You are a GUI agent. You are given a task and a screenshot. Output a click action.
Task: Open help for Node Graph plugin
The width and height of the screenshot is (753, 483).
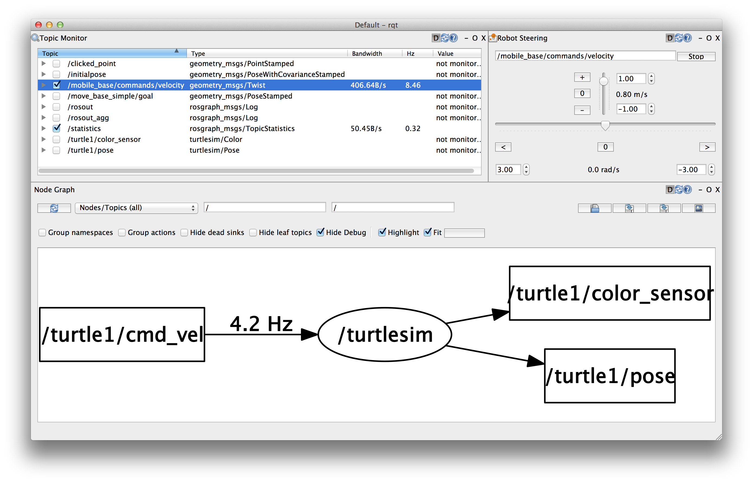(688, 190)
